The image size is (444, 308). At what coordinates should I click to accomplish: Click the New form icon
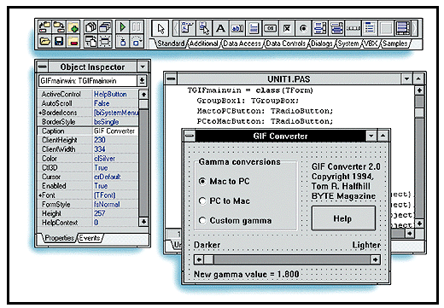(x=105, y=41)
